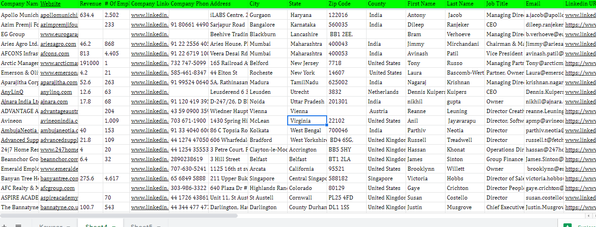Image resolution: width=596 pixels, height=227 pixels.
Task: Select the Email header cell
Action: pyautogui.click(x=544, y=4)
